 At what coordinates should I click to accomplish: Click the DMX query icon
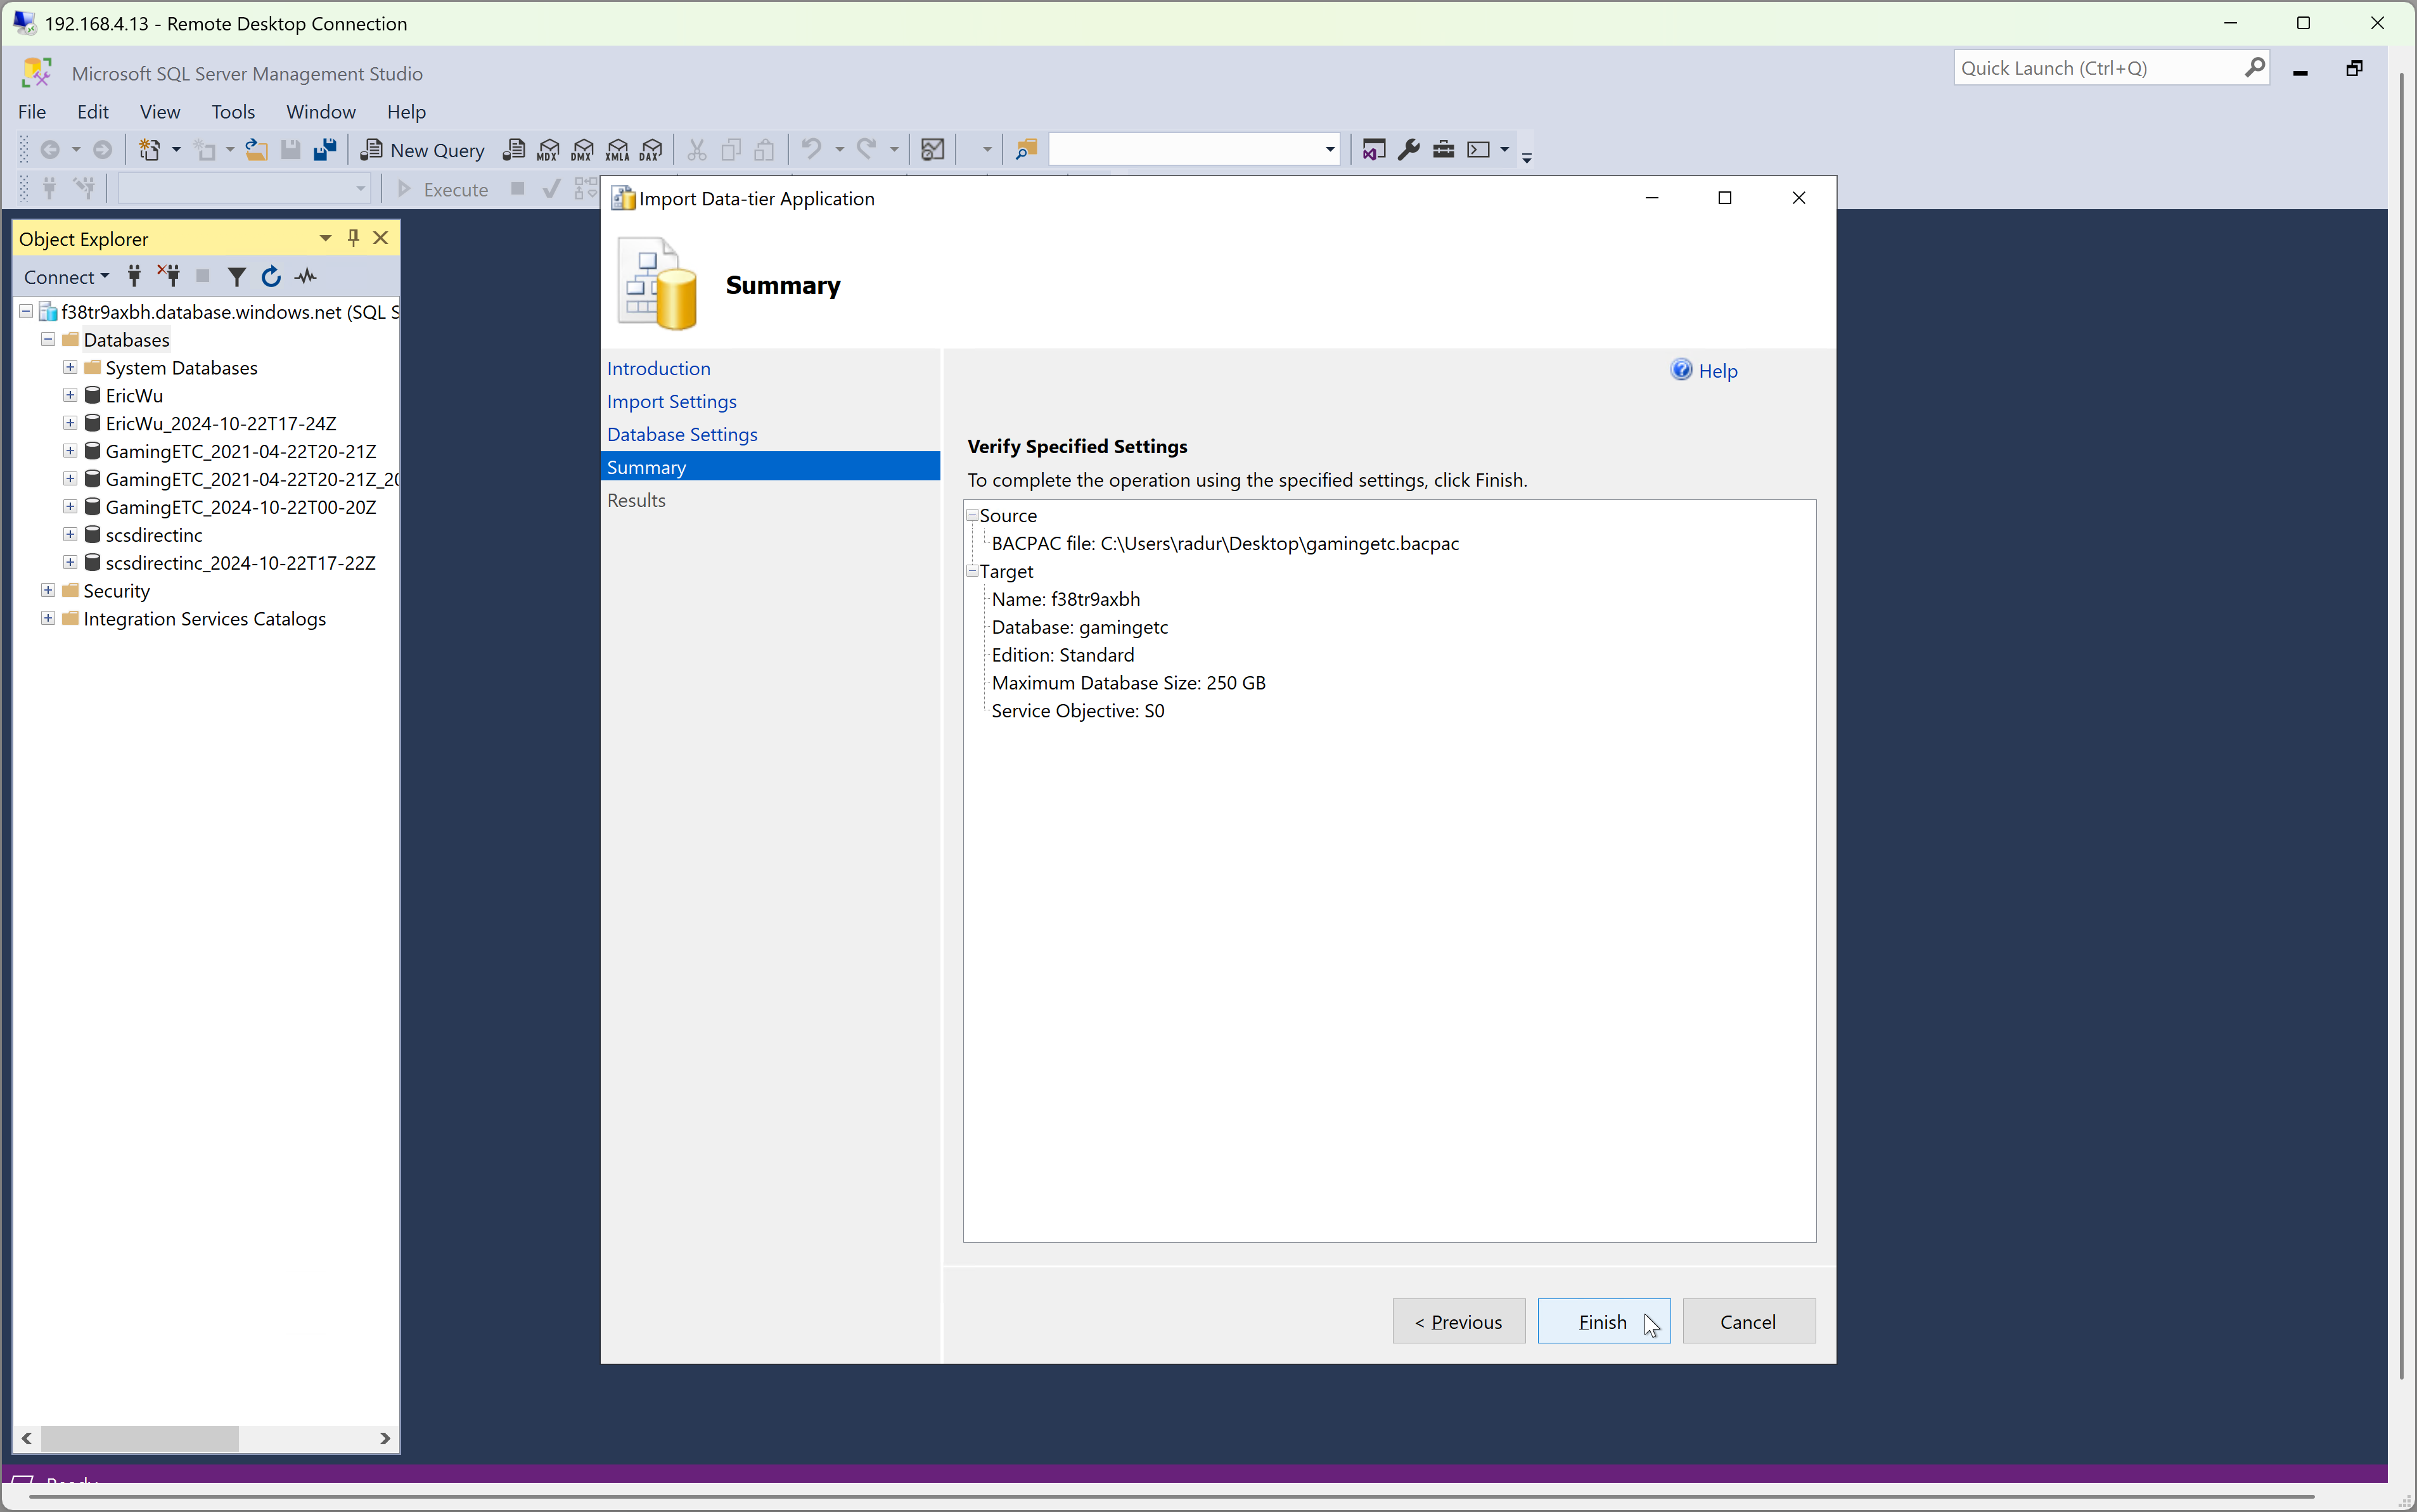(583, 150)
